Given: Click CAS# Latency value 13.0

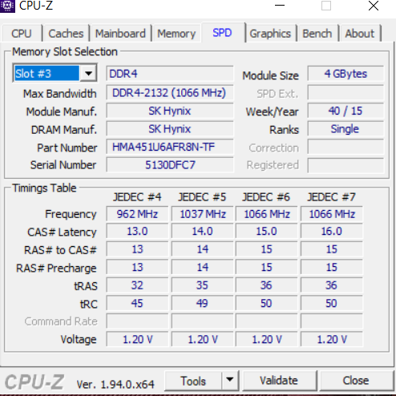Looking at the screenshot, I should (137, 231).
